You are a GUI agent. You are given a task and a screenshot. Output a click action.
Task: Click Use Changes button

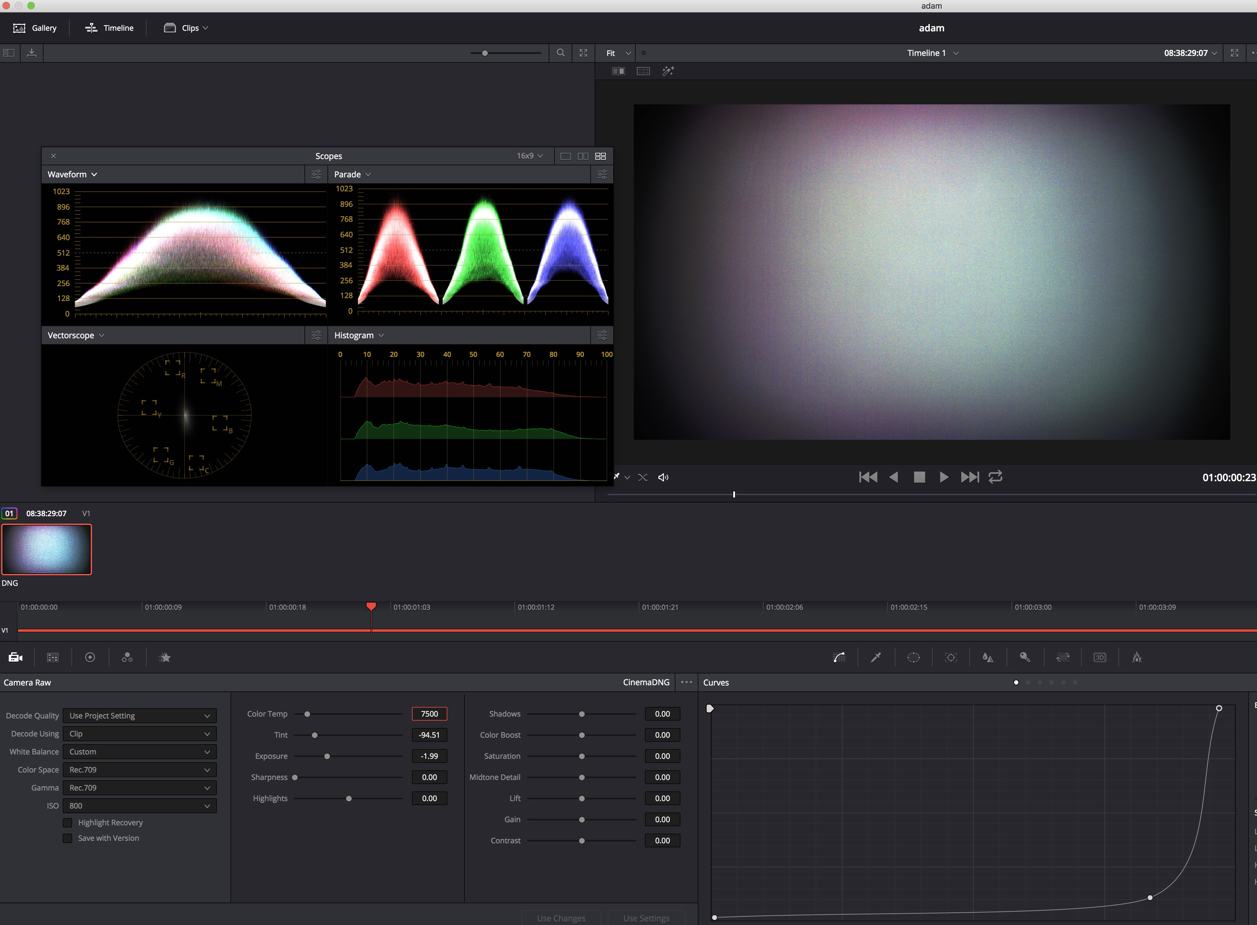click(561, 918)
